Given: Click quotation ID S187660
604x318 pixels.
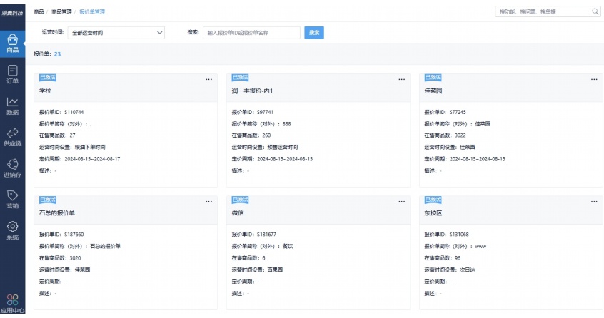Looking at the screenshot, I should coord(74,235).
